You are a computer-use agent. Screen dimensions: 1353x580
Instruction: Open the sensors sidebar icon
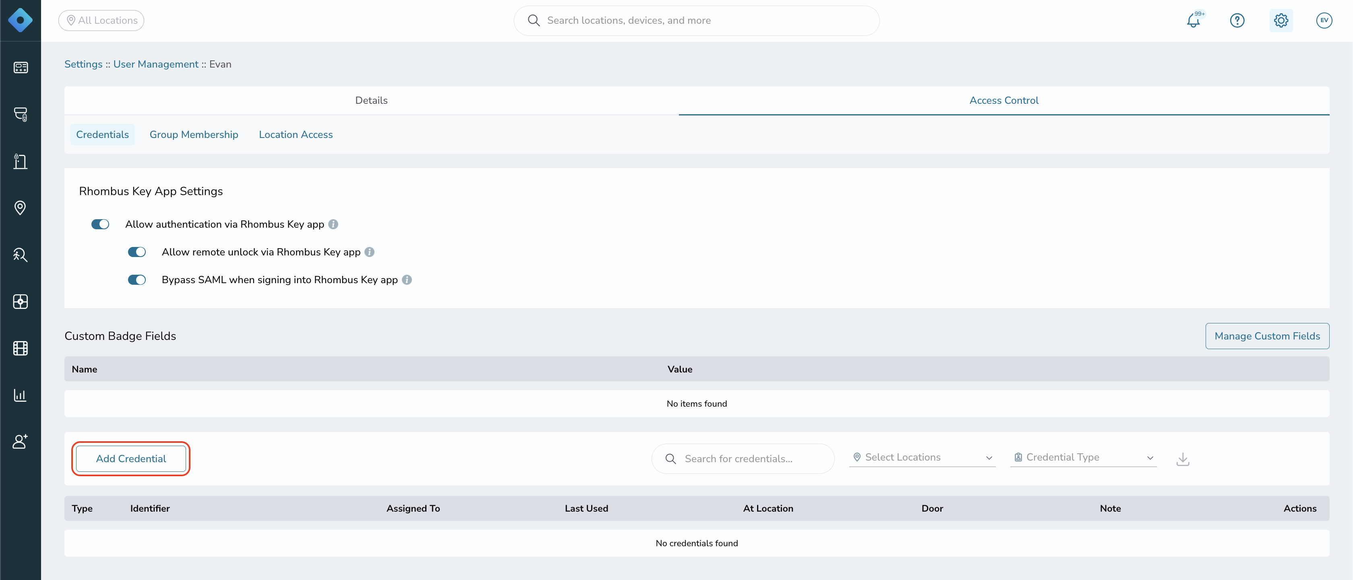tap(21, 302)
